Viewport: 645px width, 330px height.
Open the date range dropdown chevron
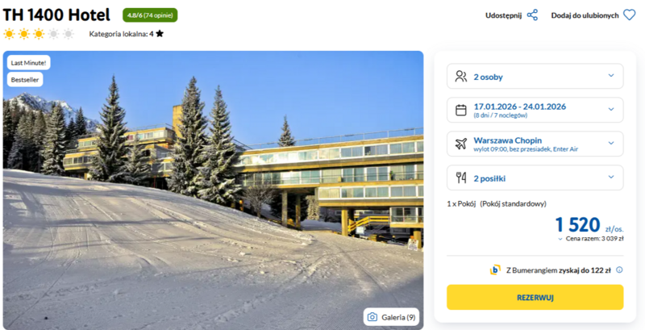tap(611, 109)
